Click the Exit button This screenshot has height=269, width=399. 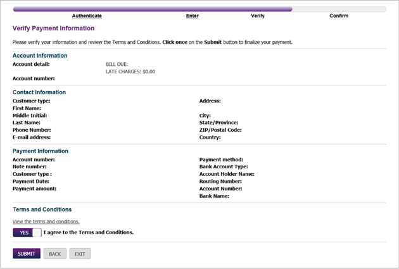80,254
